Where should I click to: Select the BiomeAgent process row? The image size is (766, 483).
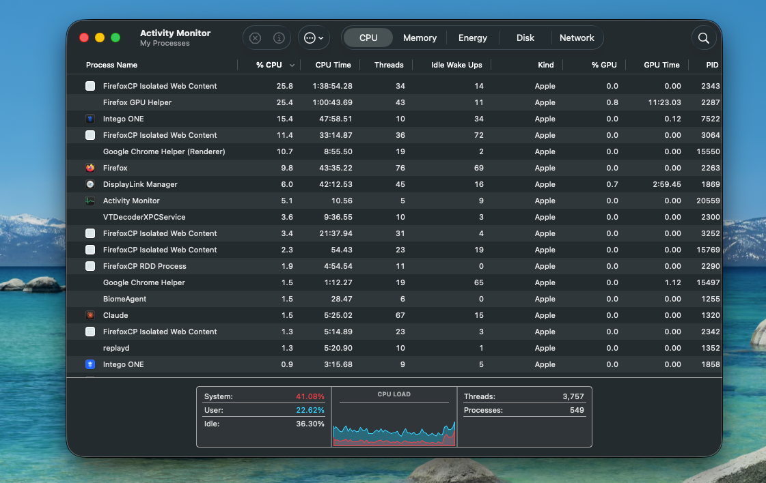pyautogui.click(x=394, y=299)
